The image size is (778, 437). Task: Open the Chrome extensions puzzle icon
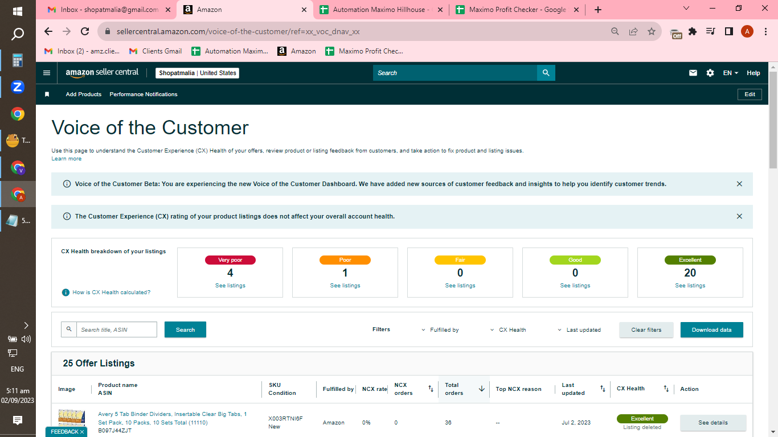point(693,32)
